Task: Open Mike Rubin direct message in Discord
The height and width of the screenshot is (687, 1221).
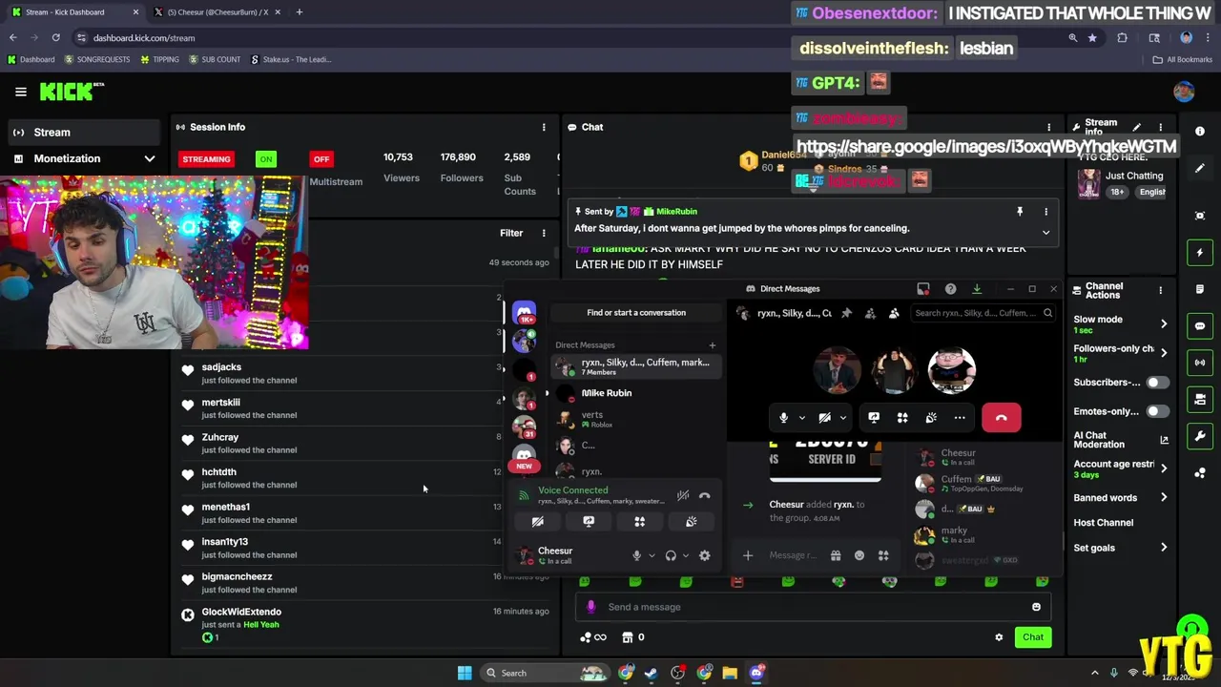Action: pos(635,393)
